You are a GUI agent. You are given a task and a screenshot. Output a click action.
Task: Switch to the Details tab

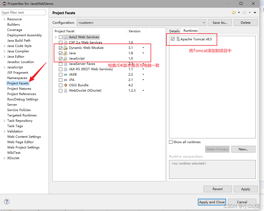pos(174,31)
